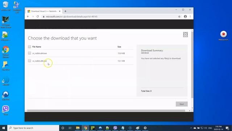Screen dimensions: 232x131
Task: Click the ENG language indicator
Action: 210,128
